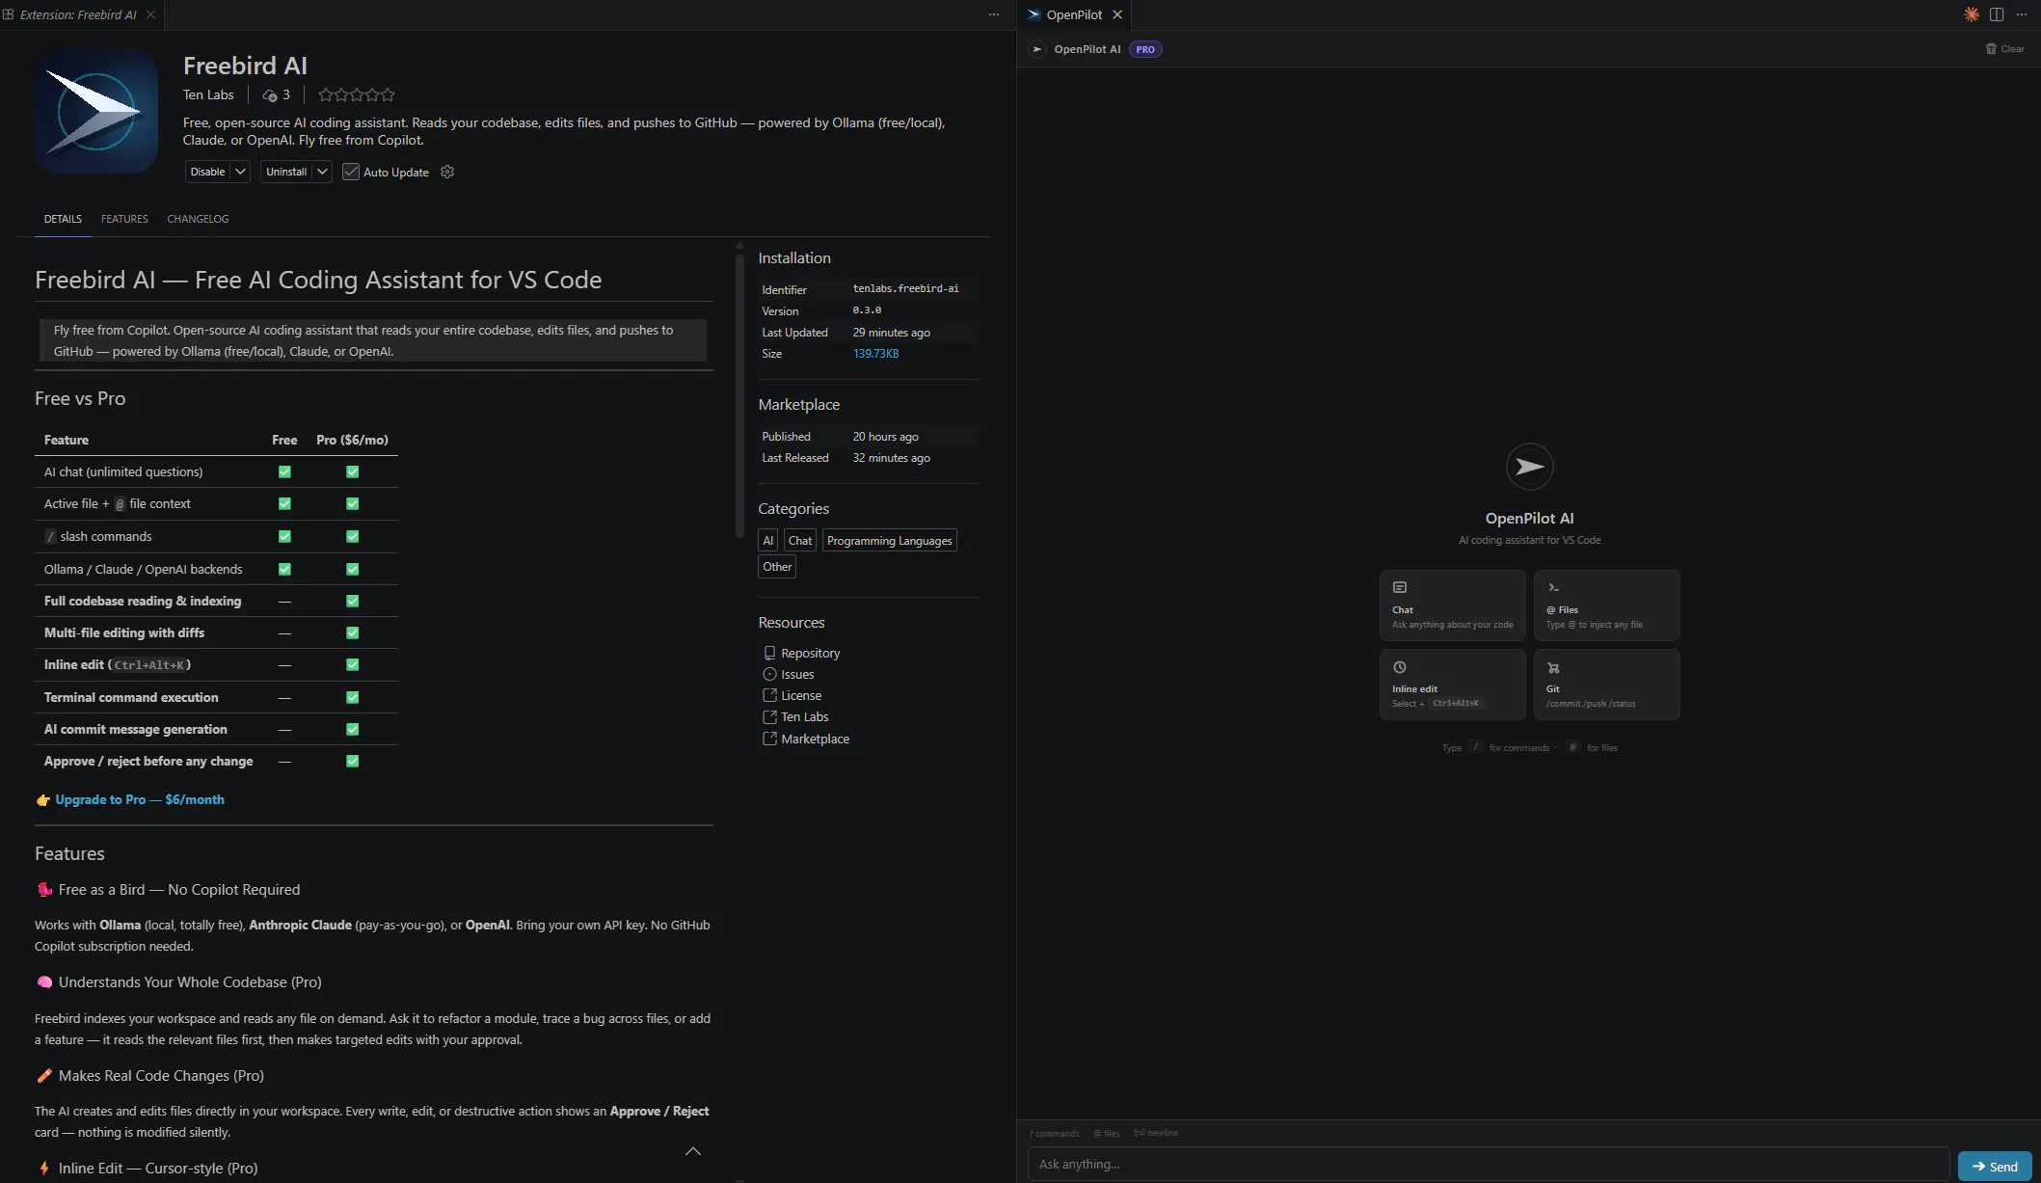Click the Ten Labs external link icon
The height and width of the screenshot is (1183, 2041).
pyautogui.click(x=769, y=716)
